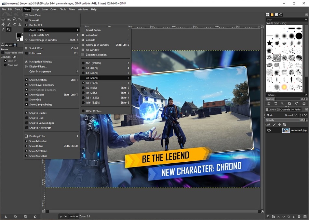Open the Filters menu

[72, 9]
